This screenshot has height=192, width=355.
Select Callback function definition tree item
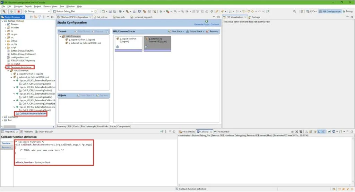[x=31, y=113]
